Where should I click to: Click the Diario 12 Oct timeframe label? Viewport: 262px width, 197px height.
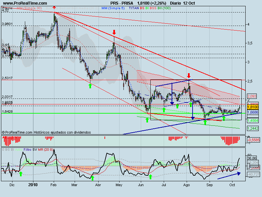pyautogui.click(x=182, y=3)
